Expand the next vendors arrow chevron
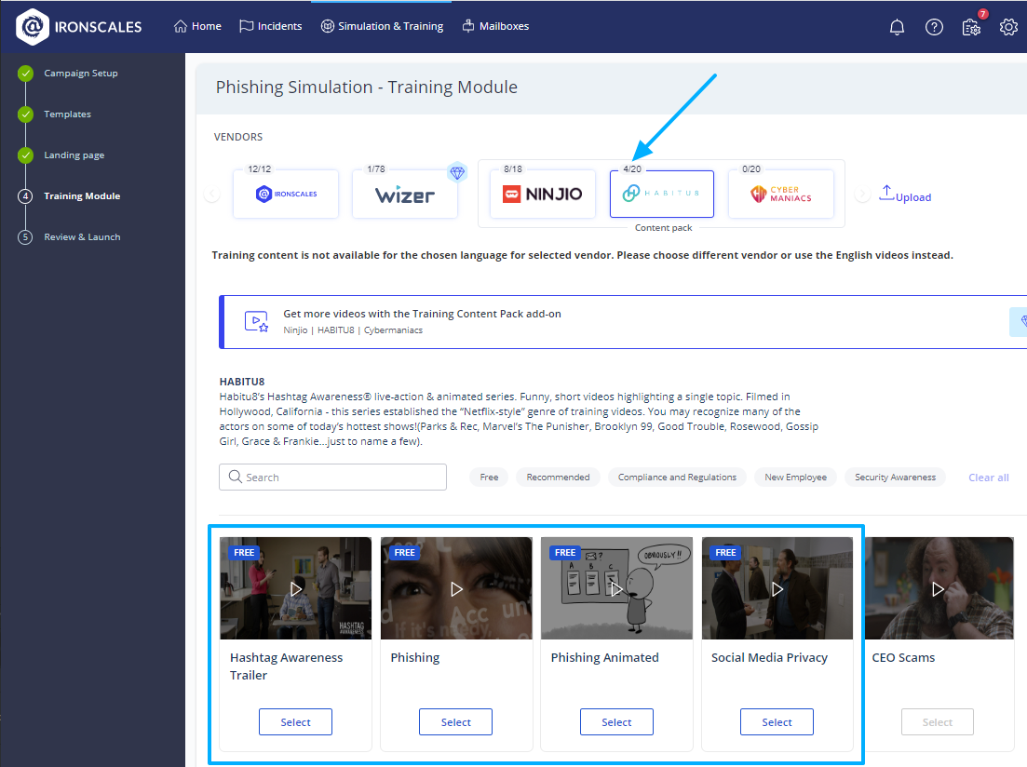 tap(861, 193)
